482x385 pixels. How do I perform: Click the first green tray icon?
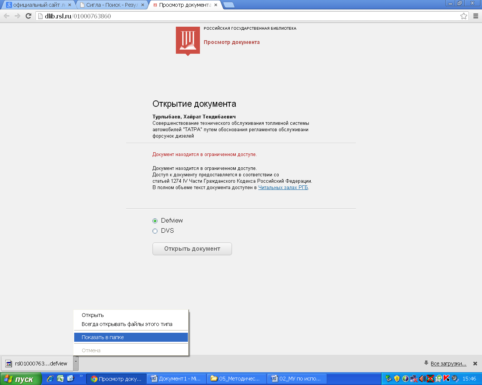[x=389, y=379]
